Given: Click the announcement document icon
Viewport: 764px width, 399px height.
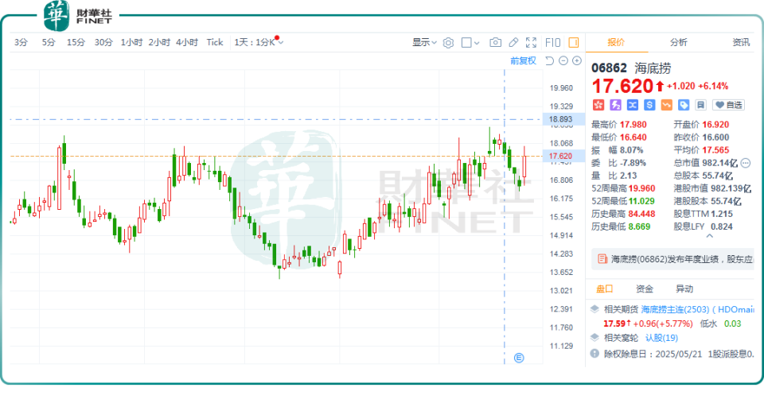Looking at the screenshot, I should [602, 259].
